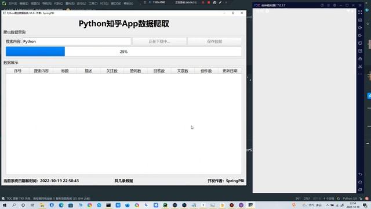The height and width of the screenshot is (209, 371).
Task: Click the pencil annotate icon in recorder bar
Action: tap(220, 2)
